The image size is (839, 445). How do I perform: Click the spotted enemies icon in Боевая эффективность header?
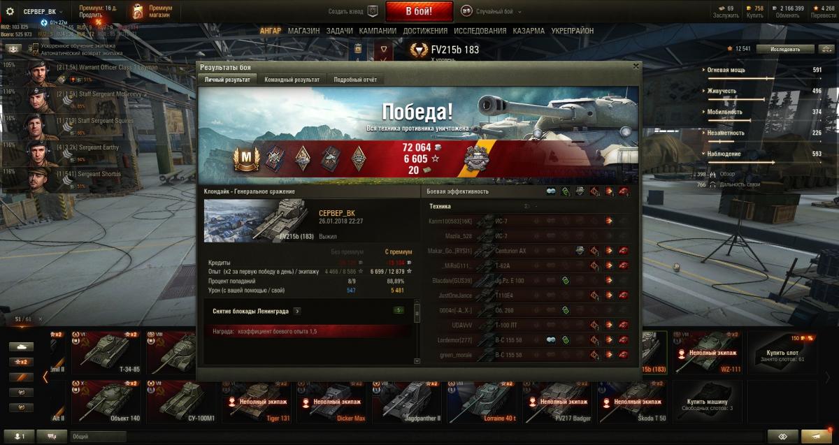click(552, 191)
